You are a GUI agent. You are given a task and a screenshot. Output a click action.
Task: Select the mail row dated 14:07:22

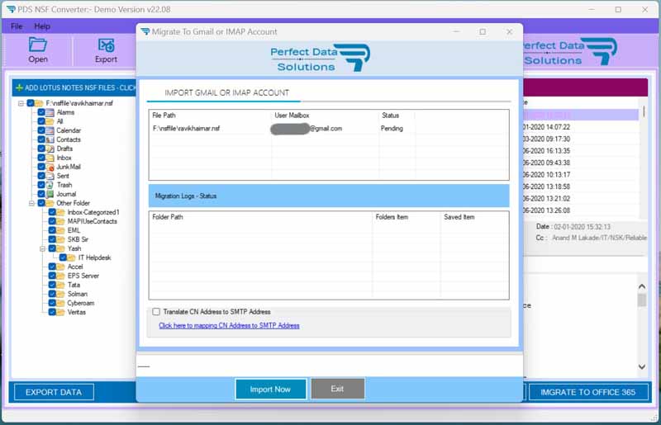tap(581, 127)
